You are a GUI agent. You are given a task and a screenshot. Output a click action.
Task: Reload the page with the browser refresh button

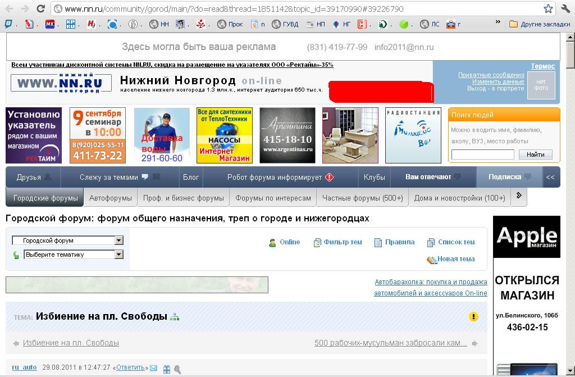(40, 8)
